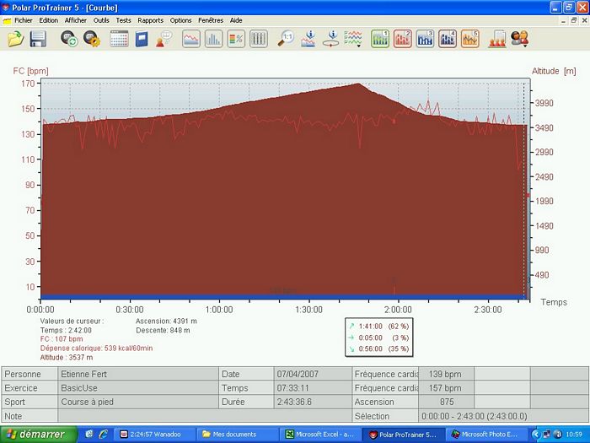Click the floppy disk save icon
This screenshot has height=443, width=590.
pos(38,39)
